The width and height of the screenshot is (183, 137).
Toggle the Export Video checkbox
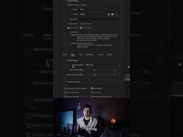pos(68,28)
